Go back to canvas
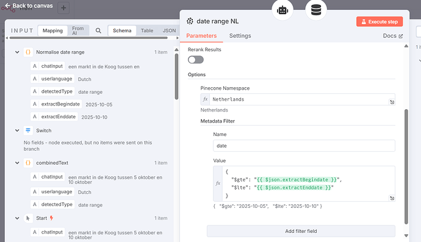Image resolution: width=421 pixels, height=242 pixels. 29,5
